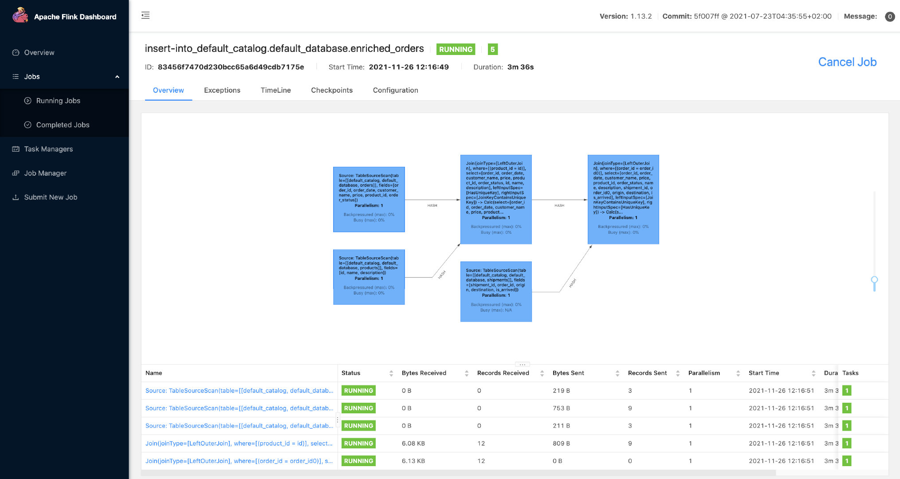Switch to the Checkpoints tab
This screenshot has width=900, height=479.
pos(331,90)
